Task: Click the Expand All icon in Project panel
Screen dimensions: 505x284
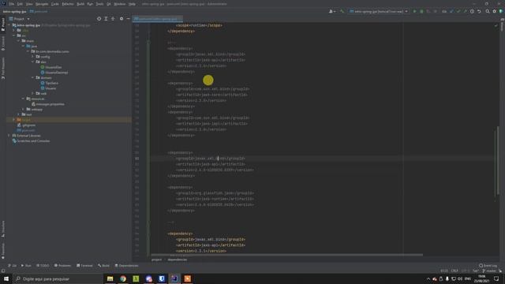Action: [x=106, y=19]
